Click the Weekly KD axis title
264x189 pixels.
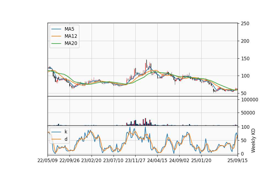pos(253,141)
